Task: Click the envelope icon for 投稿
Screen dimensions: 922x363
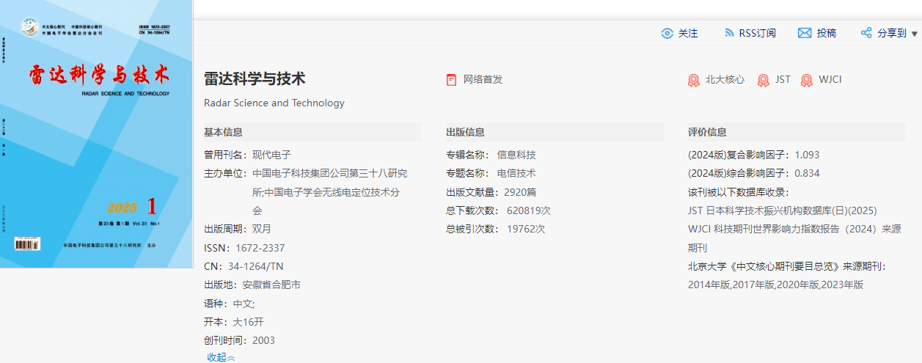Action: pyautogui.click(x=805, y=33)
